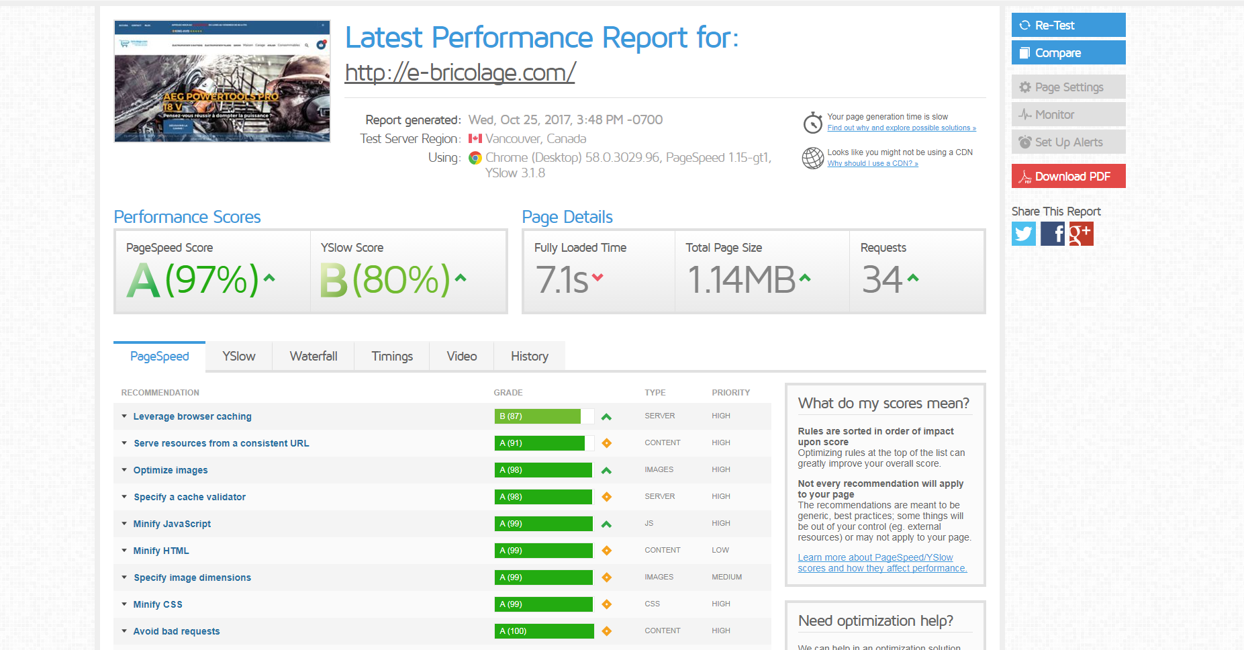
Task: Click the A (91) grade bar
Action: [x=544, y=443]
